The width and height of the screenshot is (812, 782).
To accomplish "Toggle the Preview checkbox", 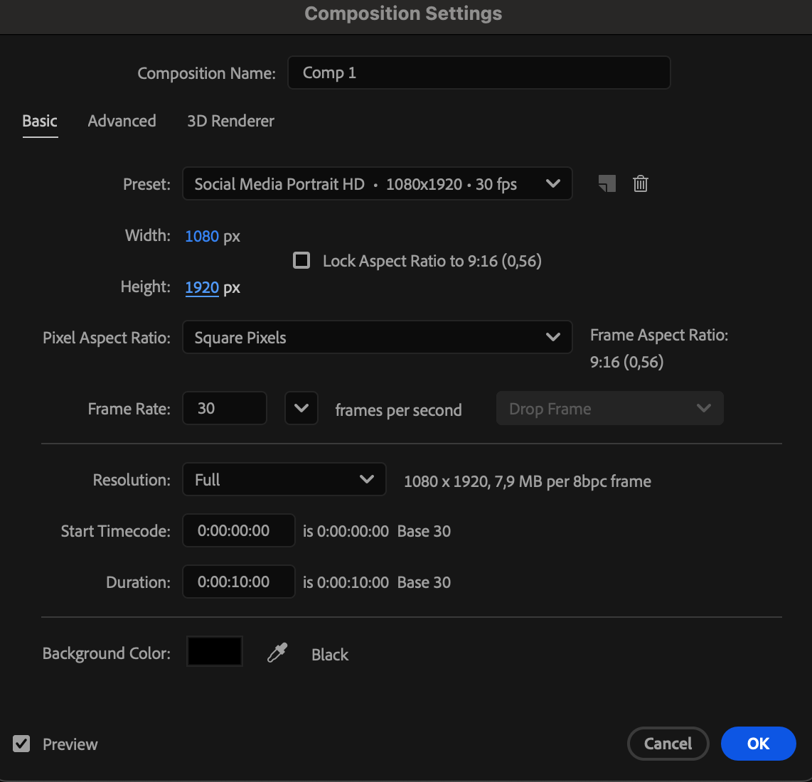I will [22, 744].
